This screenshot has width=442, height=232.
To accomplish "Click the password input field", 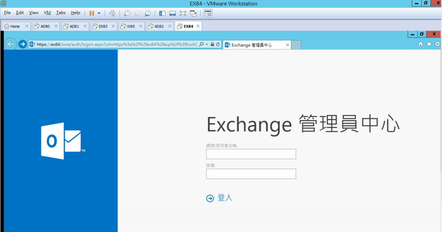I will coord(251,174).
